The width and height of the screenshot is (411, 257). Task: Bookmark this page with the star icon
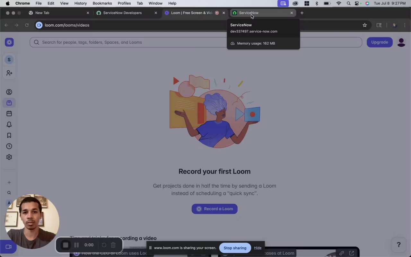[365, 25]
